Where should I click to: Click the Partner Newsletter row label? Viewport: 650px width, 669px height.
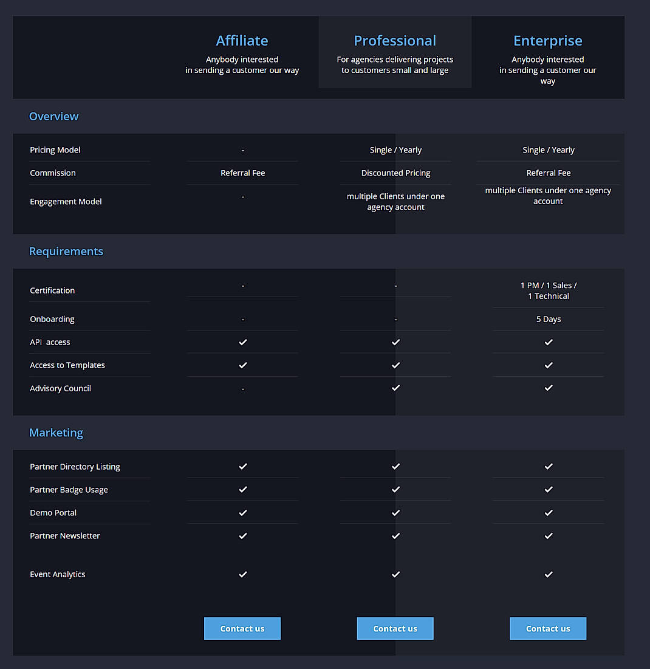tap(65, 536)
